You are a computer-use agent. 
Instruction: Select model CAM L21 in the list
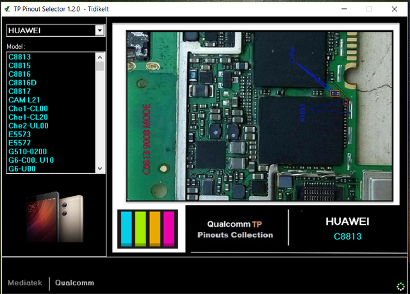pos(24,100)
